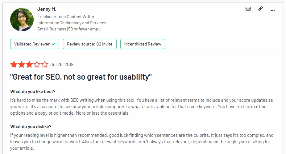Click the Freelance Tech Content Writer text
The height and width of the screenshot is (154, 286).
(66, 17)
